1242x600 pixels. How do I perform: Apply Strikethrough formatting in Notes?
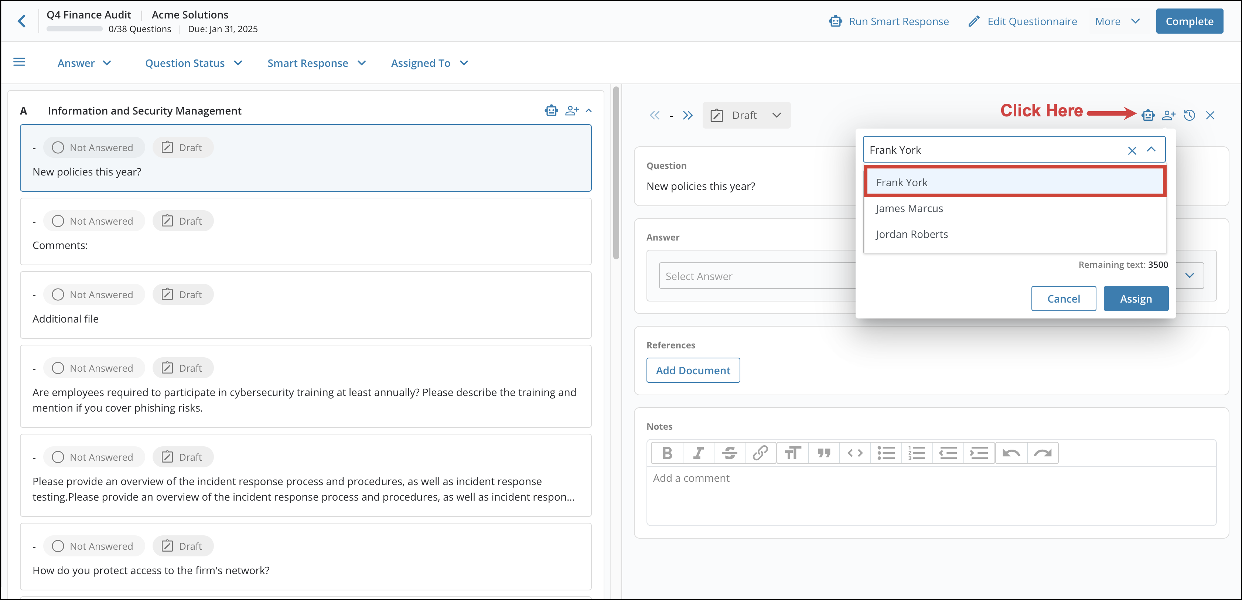tap(730, 453)
